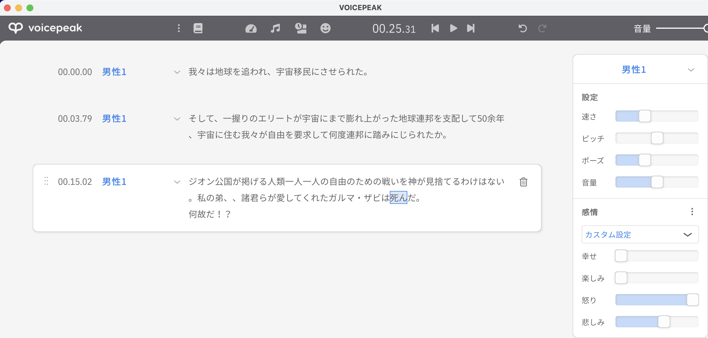The image size is (708, 338).
Task: Select narrator name 男性1 on 00.00.00 line
Action: coord(114,72)
